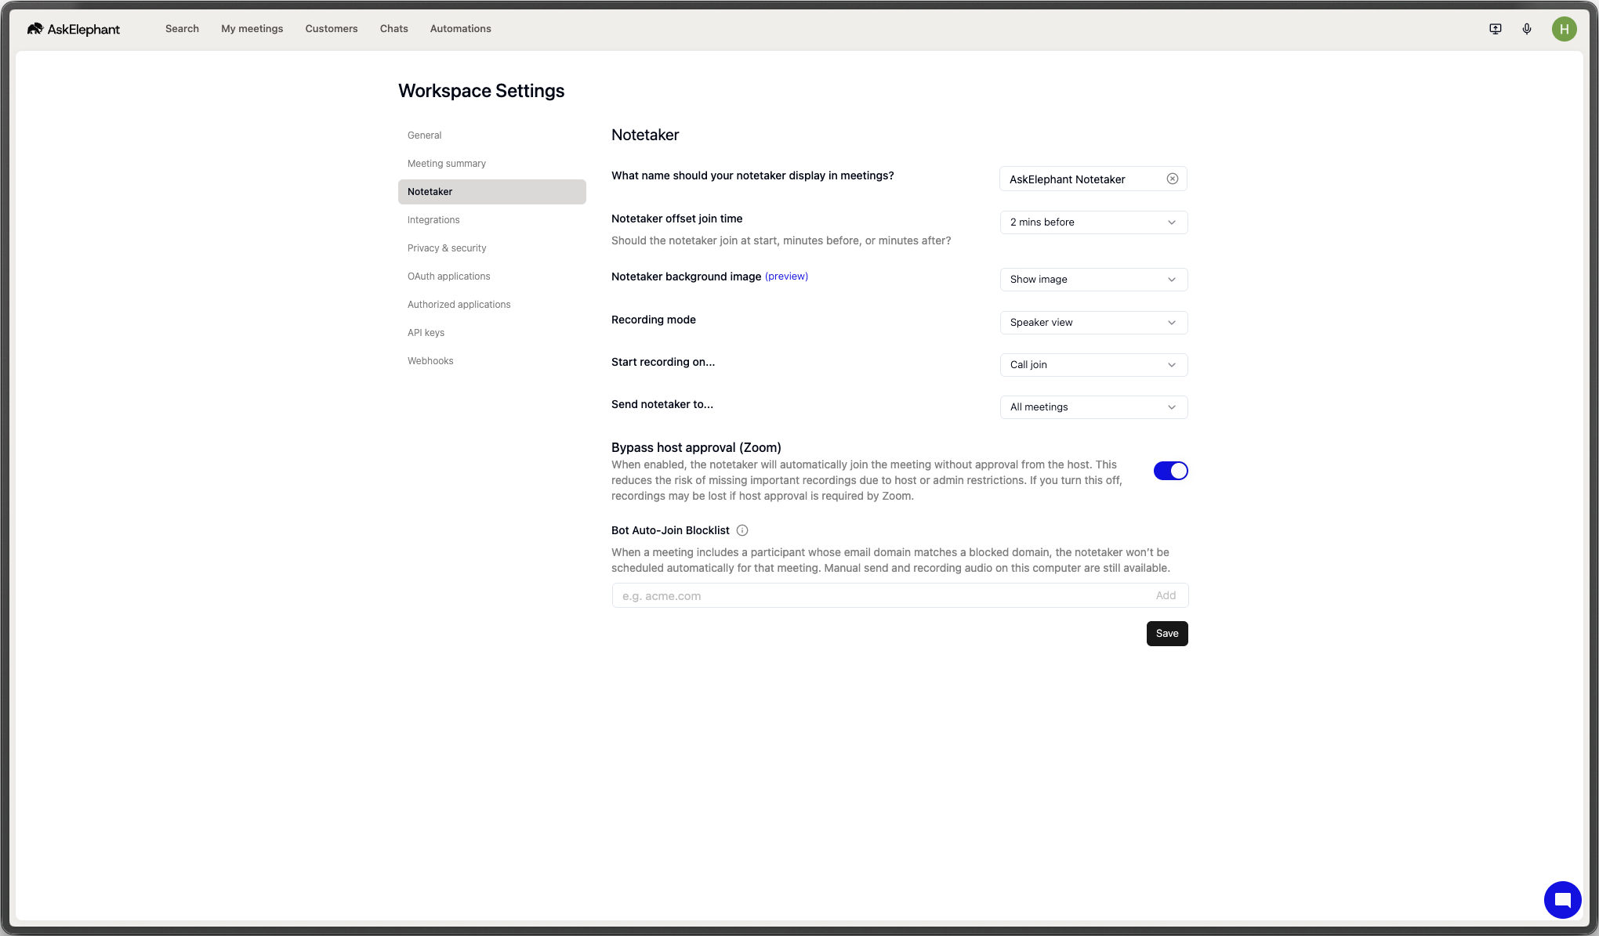Screen dimensions: 1599x936
Task: Open Webhooks settings
Action: point(492,361)
